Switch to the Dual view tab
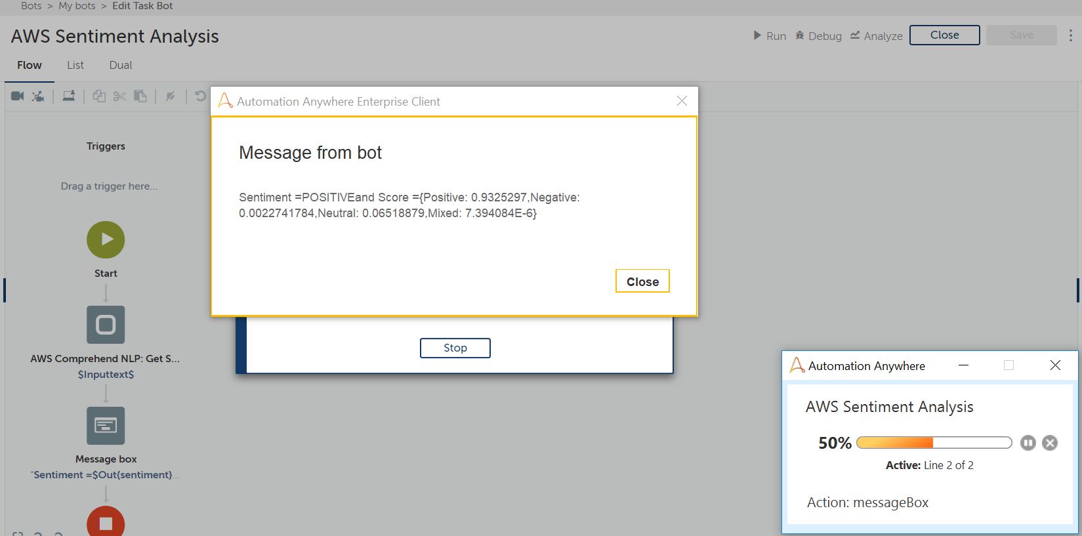This screenshot has height=536, width=1082. (121, 66)
